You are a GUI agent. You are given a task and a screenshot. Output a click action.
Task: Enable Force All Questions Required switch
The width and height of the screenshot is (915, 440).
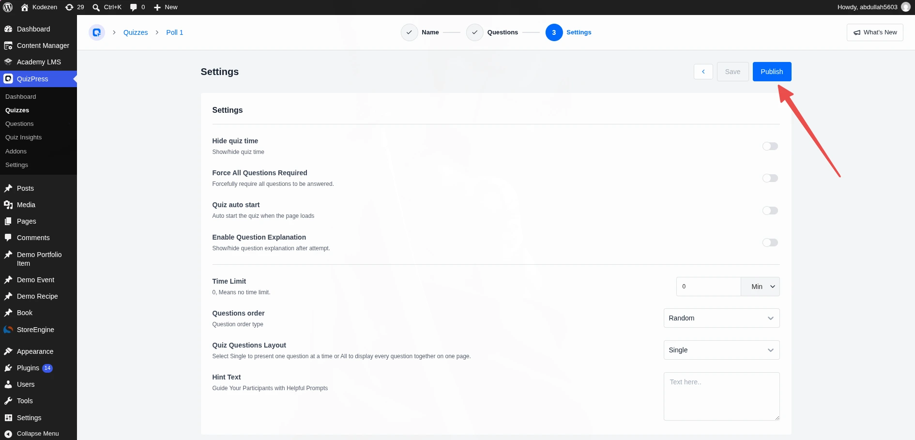(x=770, y=178)
